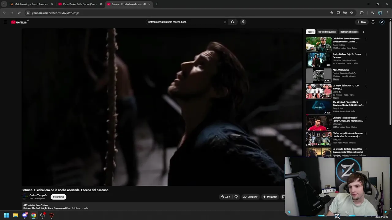Open Quicksilver Saves Everyone video title

pos(346,40)
